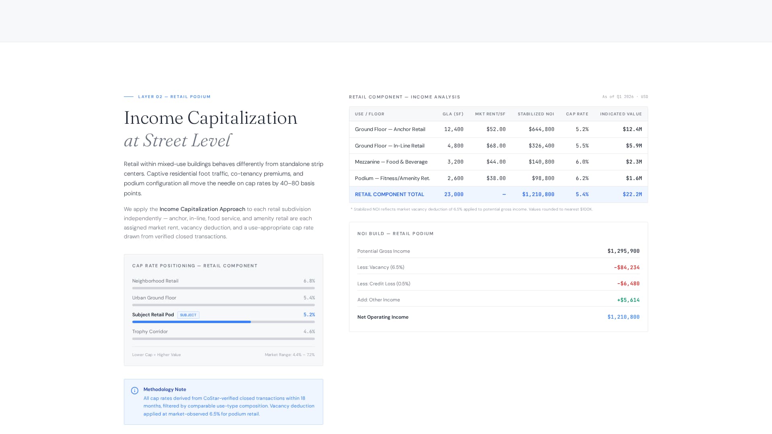772x434 pixels.
Task: Click the LAYER 02 — RETAIL PODIUM label
Action: pos(175,96)
